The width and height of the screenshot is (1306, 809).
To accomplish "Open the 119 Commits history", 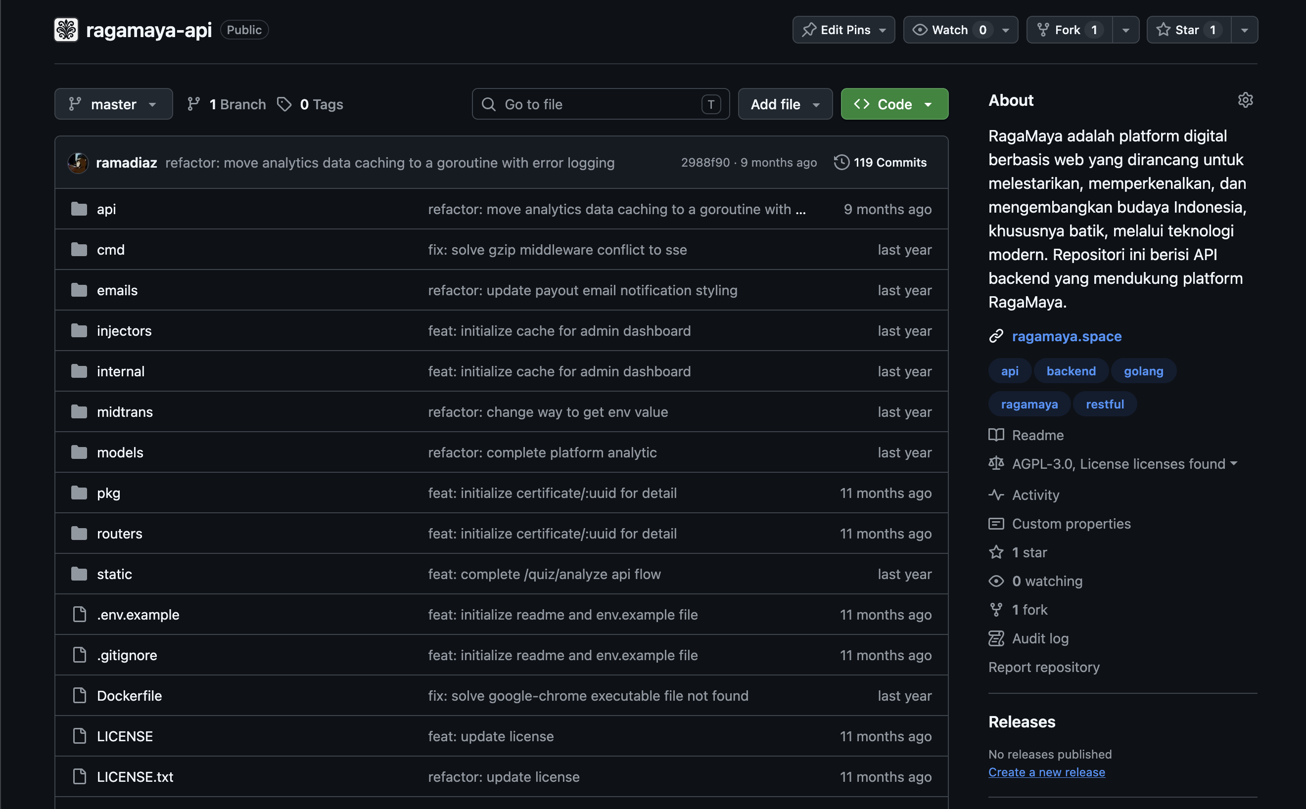I will tap(881, 162).
